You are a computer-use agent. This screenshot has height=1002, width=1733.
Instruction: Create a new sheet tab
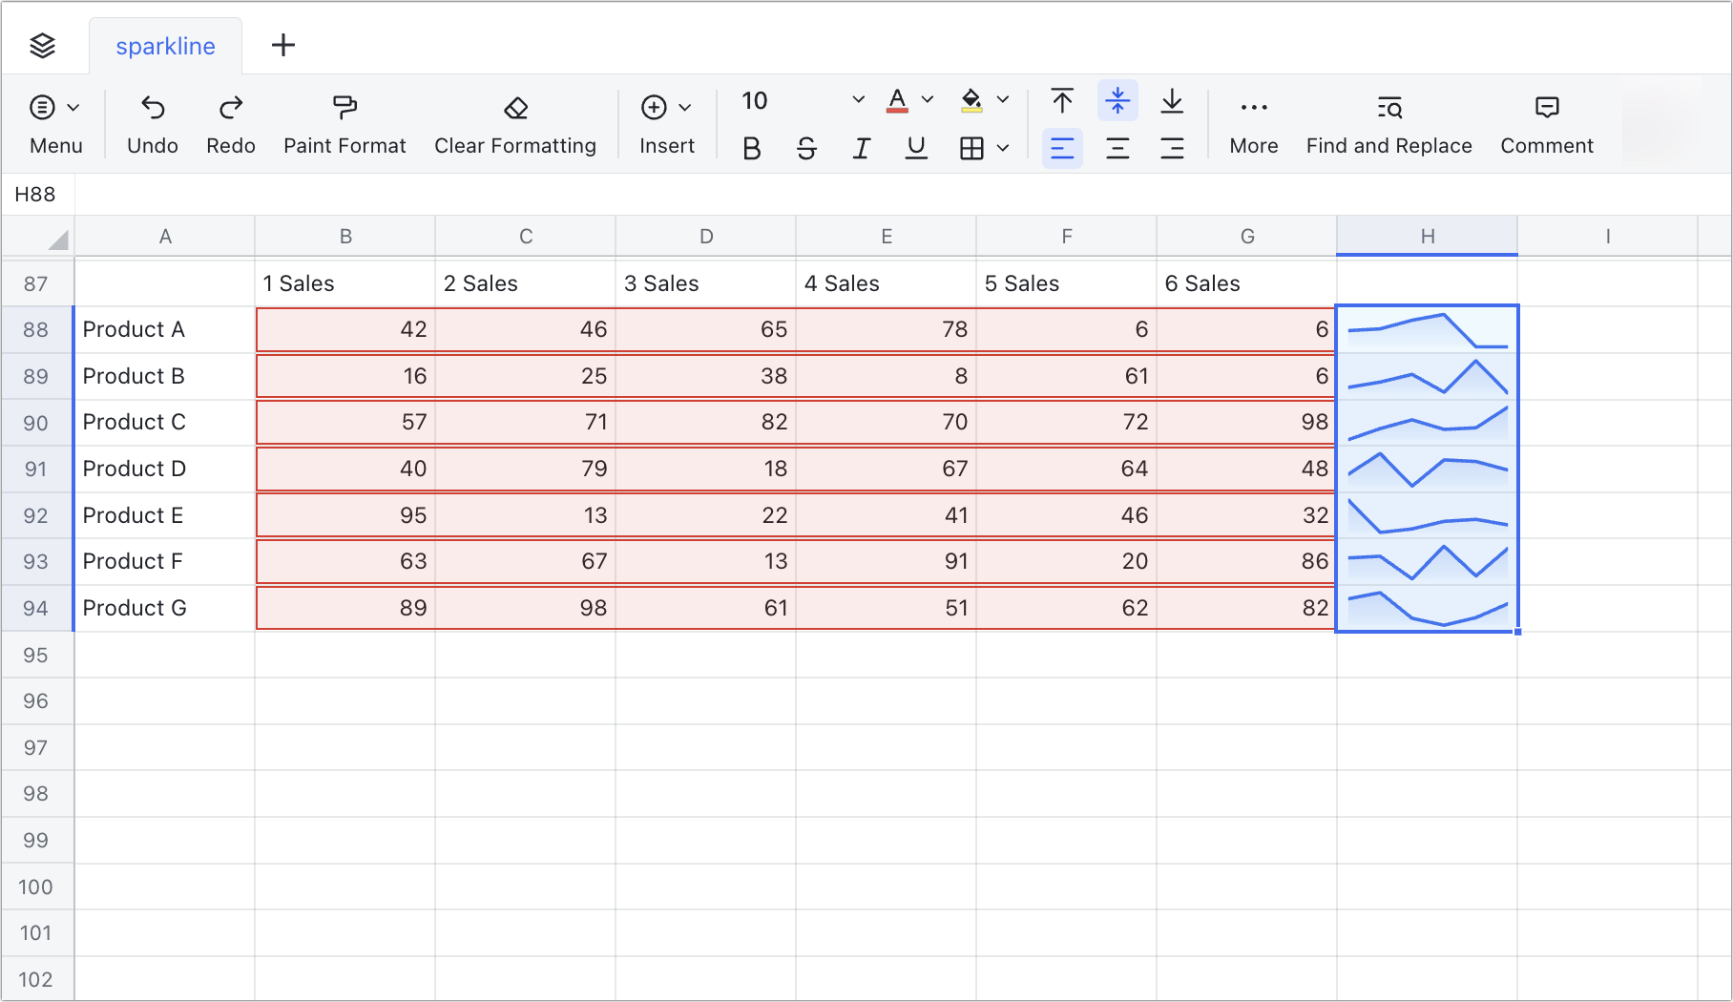tap(282, 45)
